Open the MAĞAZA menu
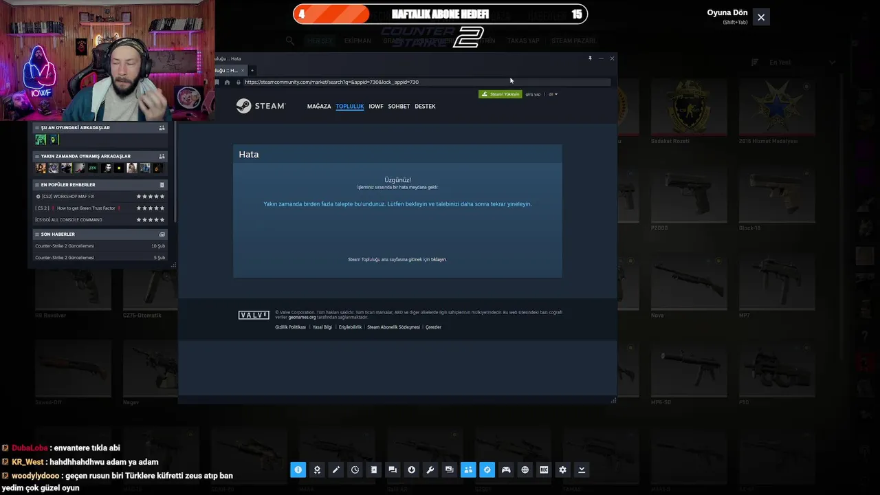The height and width of the screenshot is (495, 880). (319, 106)
